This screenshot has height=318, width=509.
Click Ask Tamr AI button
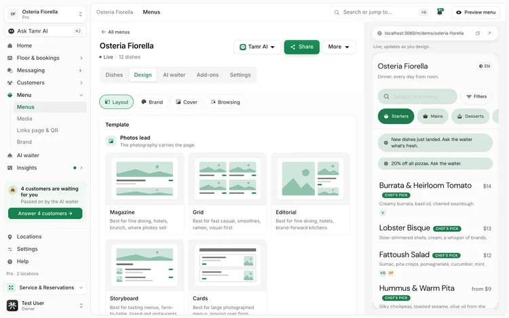45,31
